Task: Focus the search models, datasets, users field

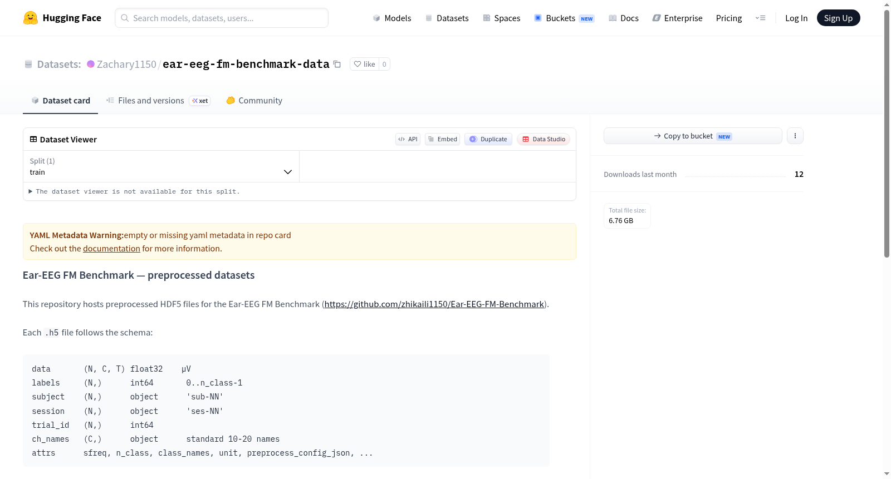Action: click(222, 18)
